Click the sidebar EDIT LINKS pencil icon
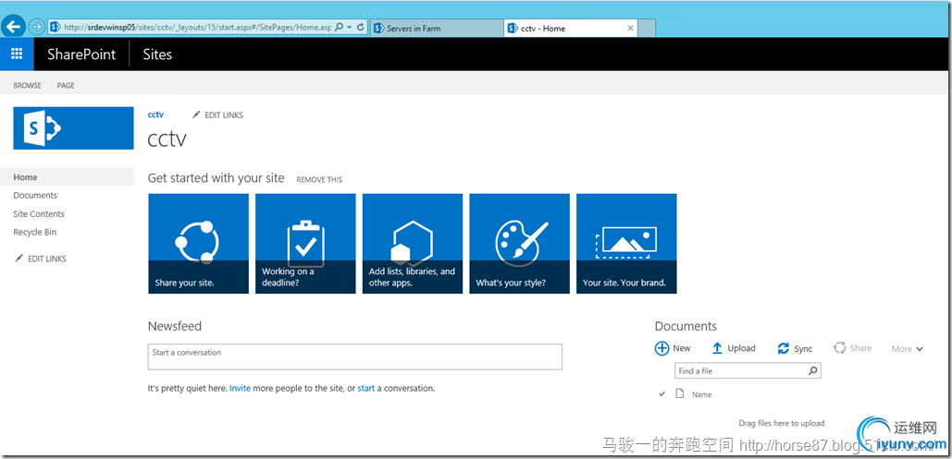Image resolution: width=952 pixels, height=459 pixels. (x=19, y=259)
